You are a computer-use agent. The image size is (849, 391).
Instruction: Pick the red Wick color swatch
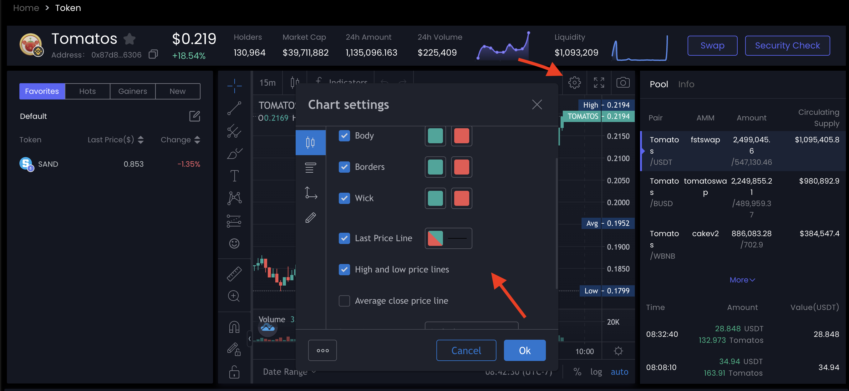[x=461, y=198]
